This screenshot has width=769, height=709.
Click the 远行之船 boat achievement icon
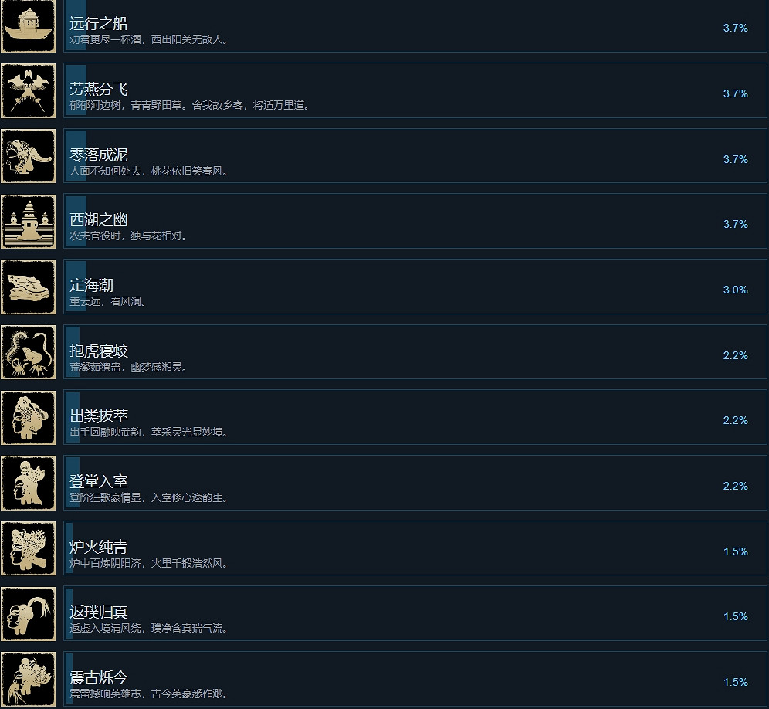(x=28, y=25)
